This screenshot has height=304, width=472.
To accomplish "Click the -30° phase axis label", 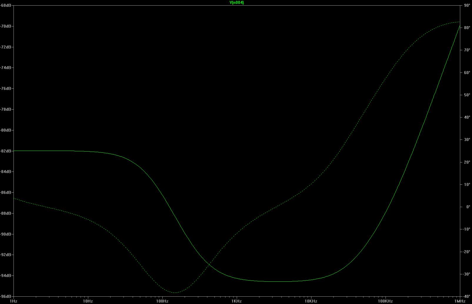I will coord(467,274).
